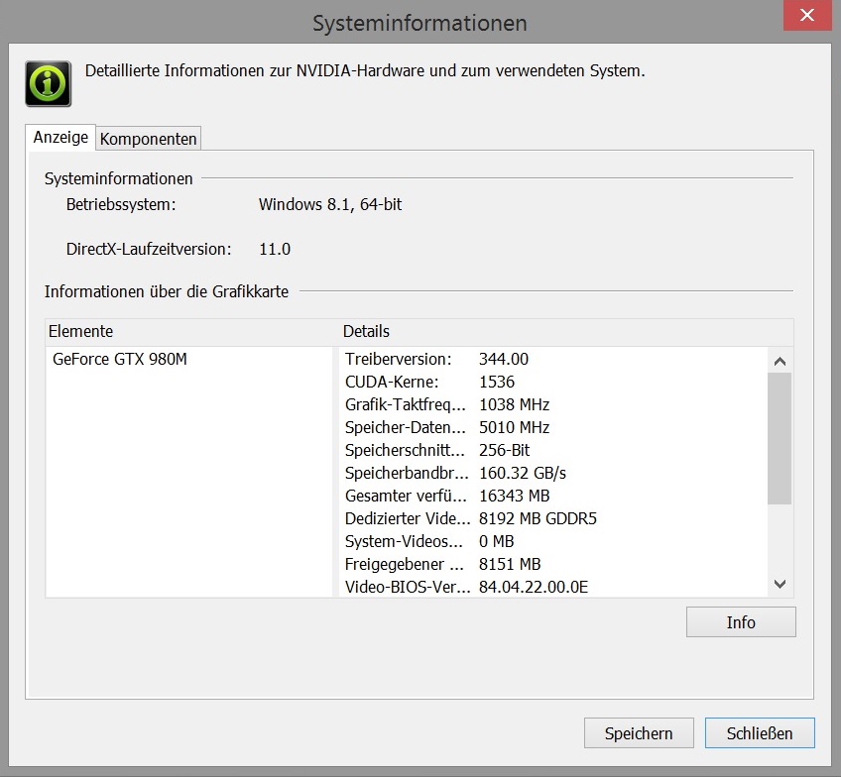Viewport: 841px width, 777px height.
Task: Close the Systeminformationen dialog with the X
Action: 807,16
